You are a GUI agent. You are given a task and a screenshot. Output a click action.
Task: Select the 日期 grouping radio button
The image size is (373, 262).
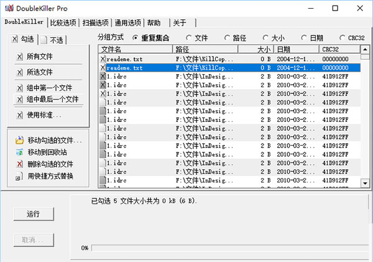(x=304, y=38)
